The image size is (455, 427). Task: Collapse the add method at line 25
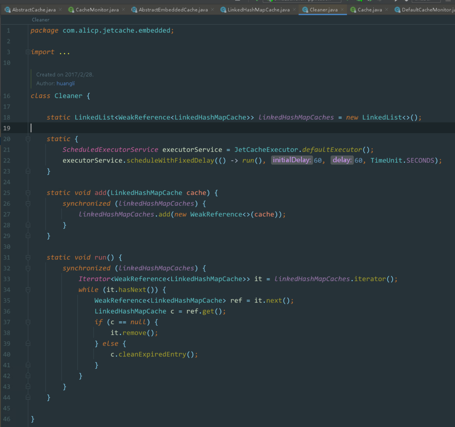pyautogui.click(x=28, y=193)
